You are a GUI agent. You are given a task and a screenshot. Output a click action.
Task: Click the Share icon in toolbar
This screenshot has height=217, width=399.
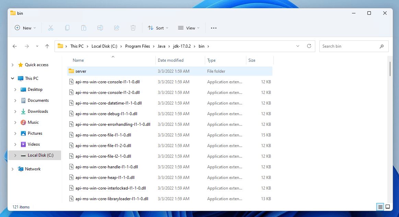pos(117,28)
